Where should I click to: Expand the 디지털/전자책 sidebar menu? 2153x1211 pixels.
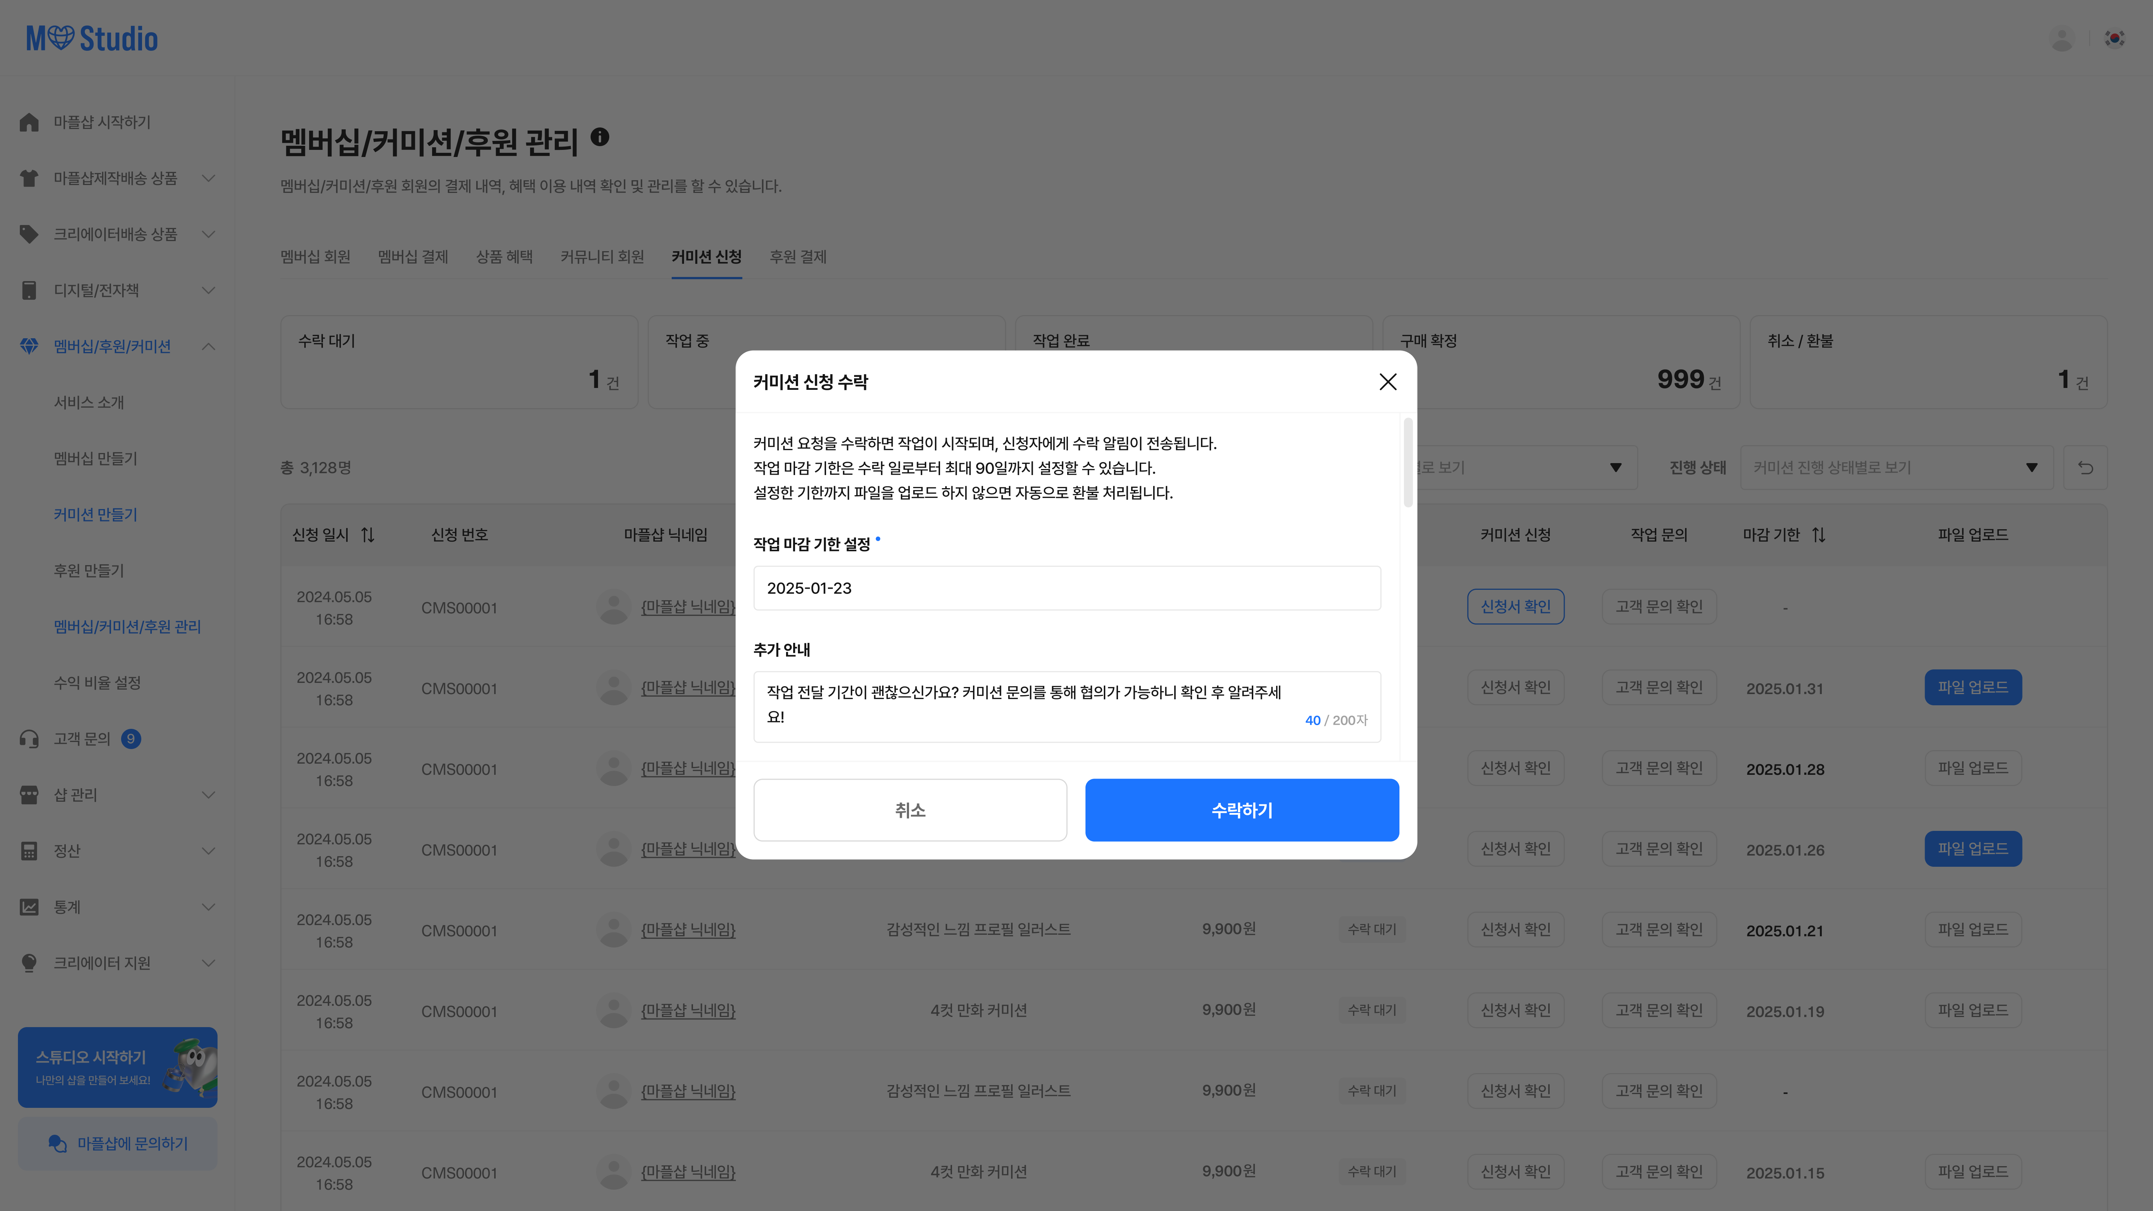tap(209, 290)
